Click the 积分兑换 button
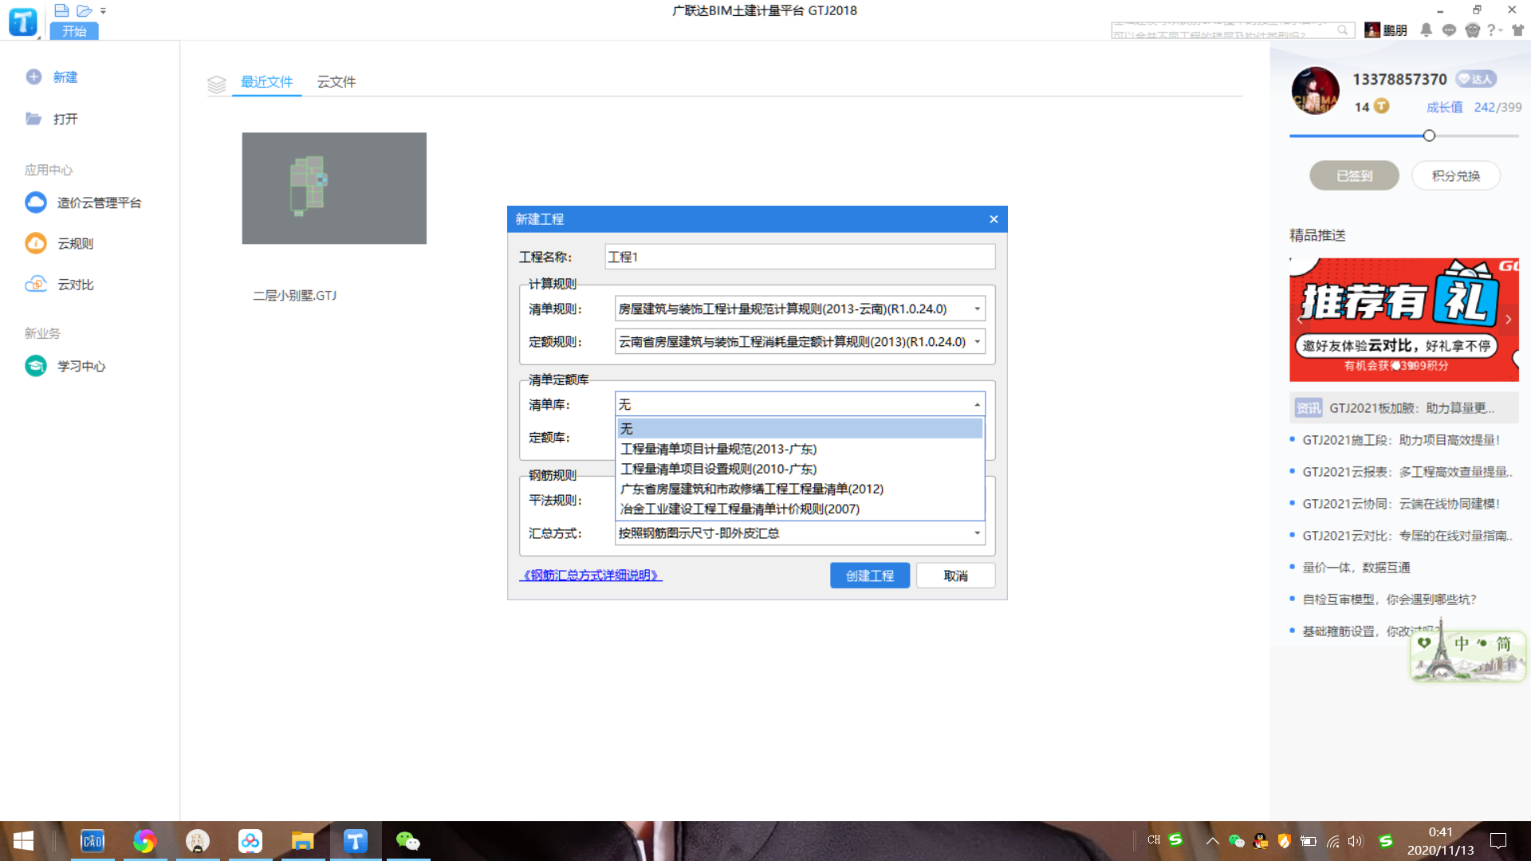Image resolution: width=1531 pixels, height=861 pixels. (1455, 175)
